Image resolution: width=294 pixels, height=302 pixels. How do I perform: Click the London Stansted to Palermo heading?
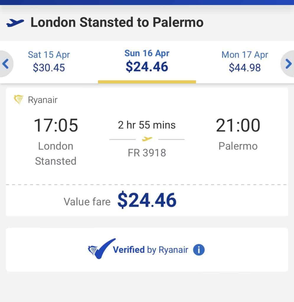[x=117, y=23]
